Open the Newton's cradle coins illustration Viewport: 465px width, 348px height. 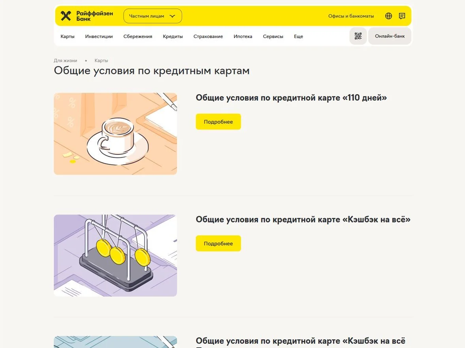(x=115, y=256)
